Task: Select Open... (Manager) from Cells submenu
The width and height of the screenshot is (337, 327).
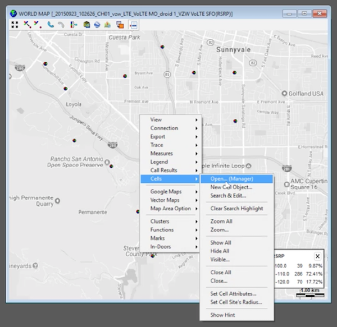Action: tap(231, 178)
